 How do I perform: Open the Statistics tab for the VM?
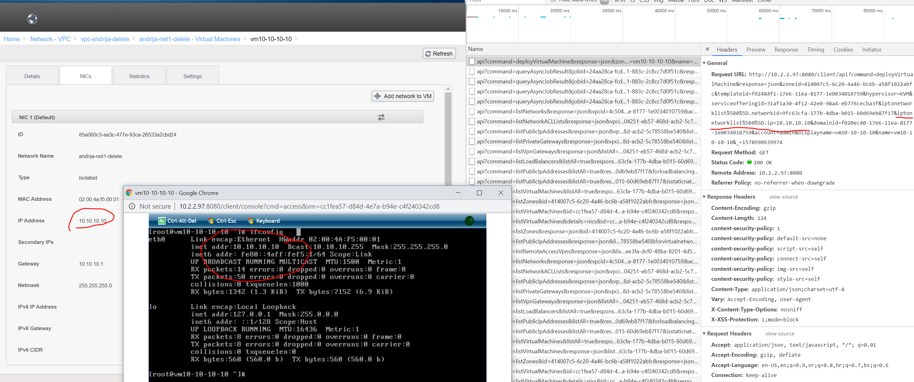coord(139,75)
